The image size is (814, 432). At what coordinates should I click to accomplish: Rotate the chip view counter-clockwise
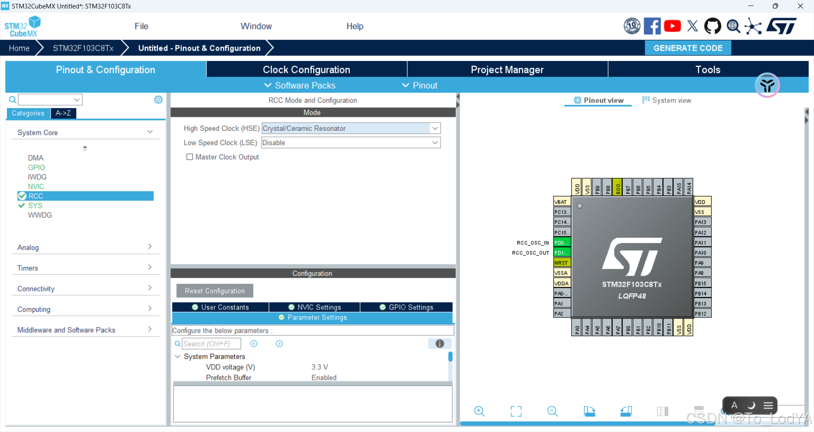[x=626, y=411]
